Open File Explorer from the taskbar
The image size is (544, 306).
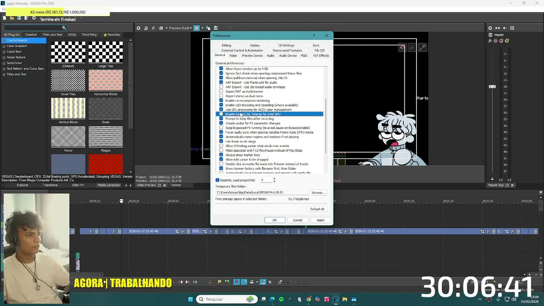(345, 299)
